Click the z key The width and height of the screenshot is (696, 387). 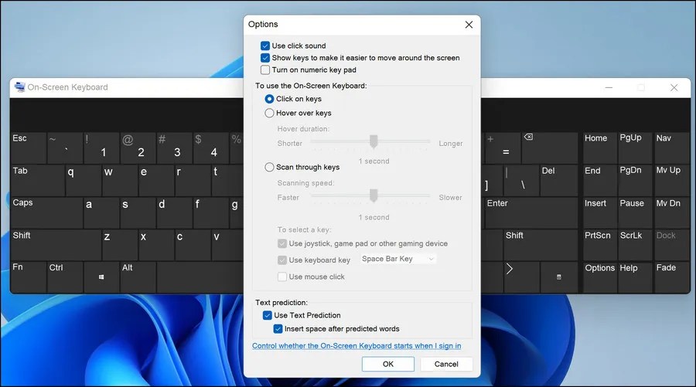point(119,245)
